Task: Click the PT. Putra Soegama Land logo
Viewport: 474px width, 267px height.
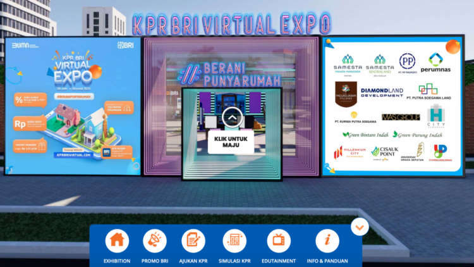Action: [428, 91]
